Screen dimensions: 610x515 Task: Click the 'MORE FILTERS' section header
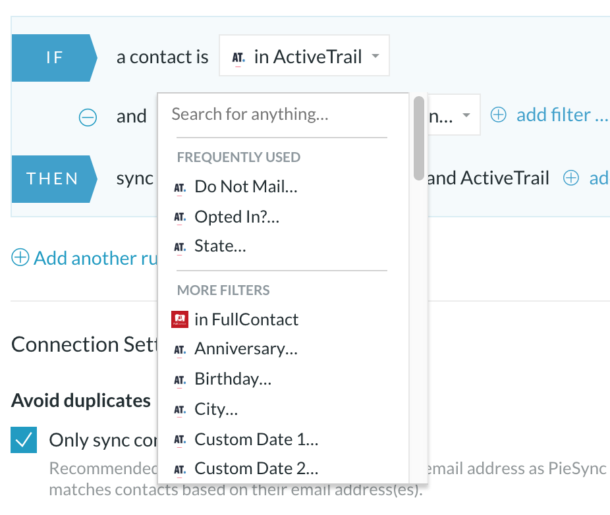[223, 290]
